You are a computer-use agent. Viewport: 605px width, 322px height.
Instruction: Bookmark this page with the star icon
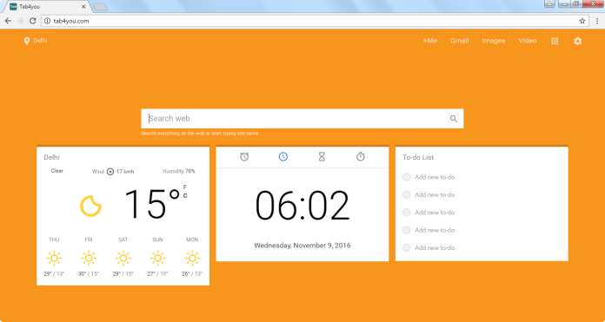pos(582,21)
